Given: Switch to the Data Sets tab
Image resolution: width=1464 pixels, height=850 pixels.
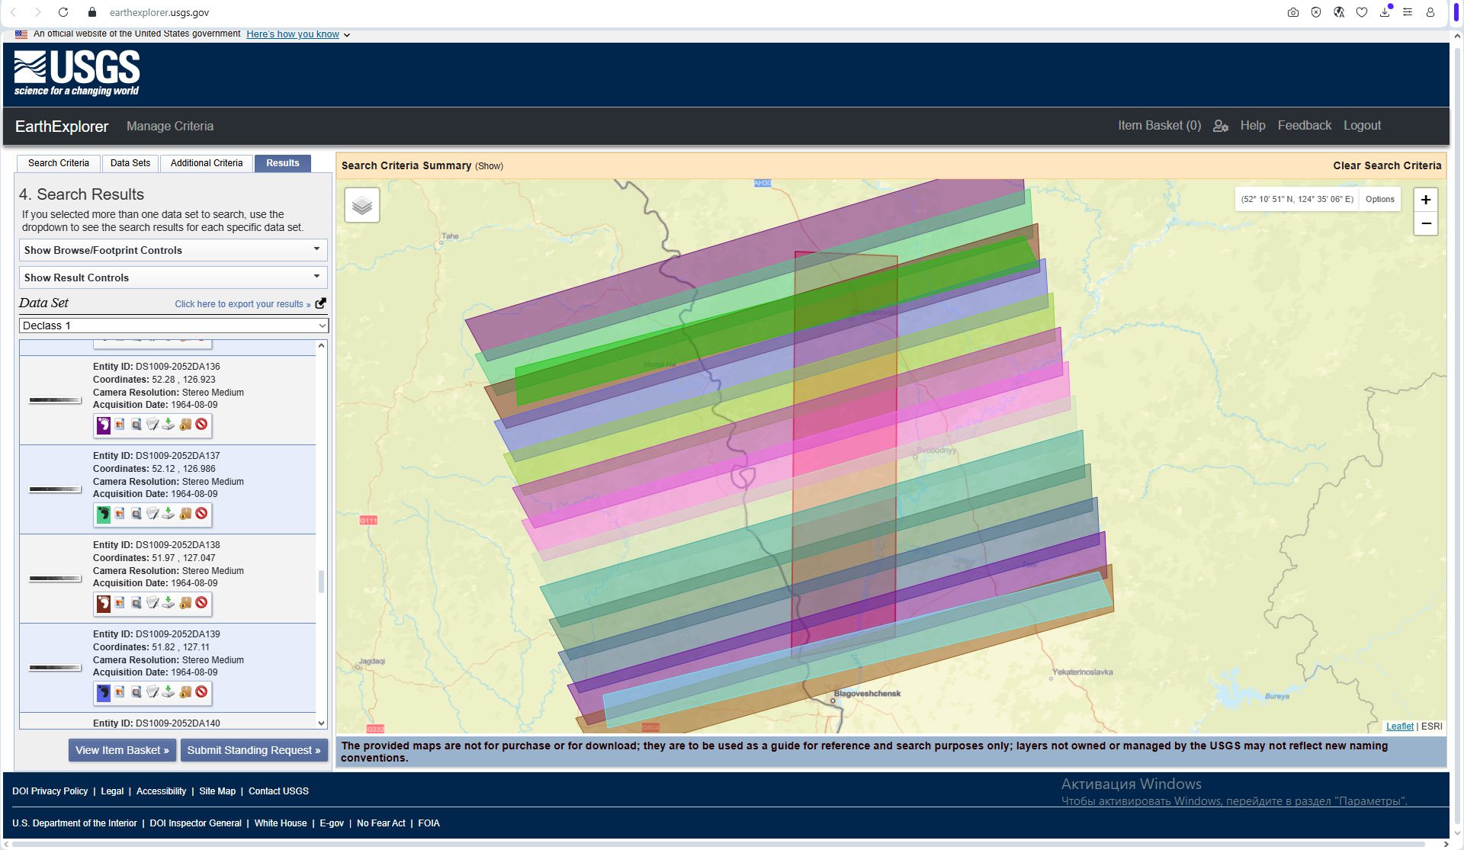Looking at the screenshot, I should 130,163.
